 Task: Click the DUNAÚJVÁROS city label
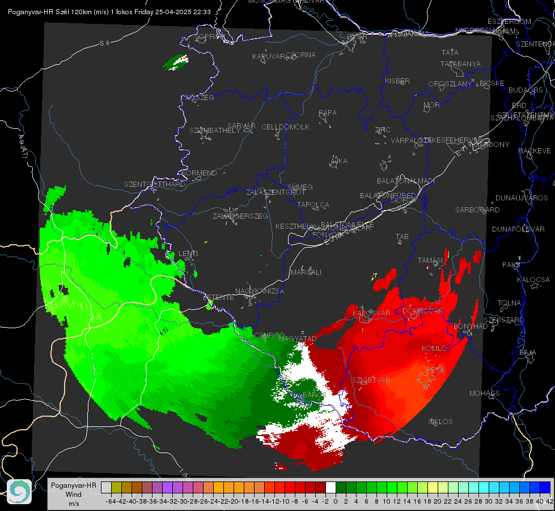pos(522,198)
